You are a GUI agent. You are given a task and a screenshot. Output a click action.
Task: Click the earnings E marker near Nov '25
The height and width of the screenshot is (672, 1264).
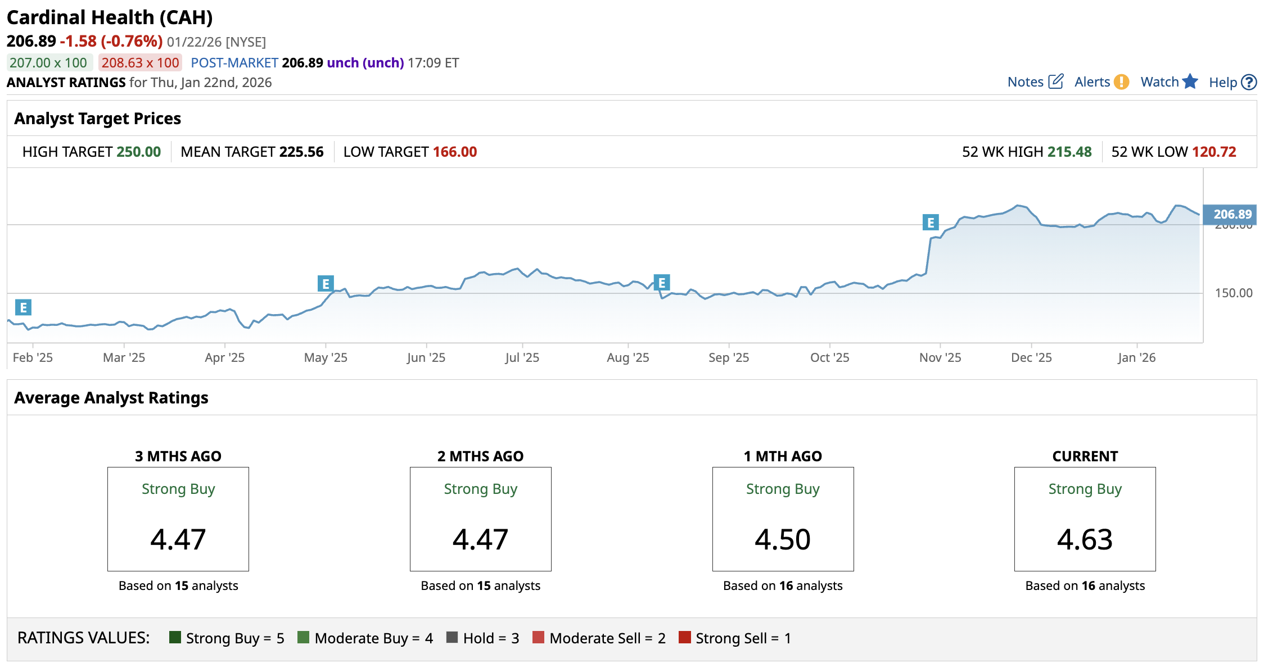click(x=931, y=223)
